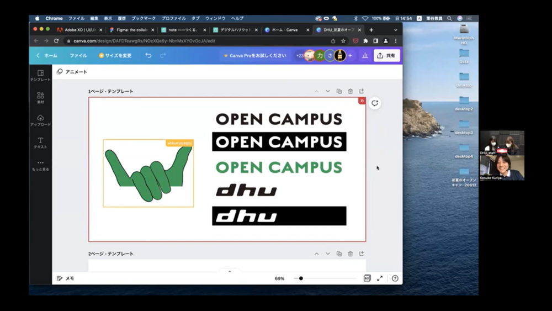Open the analytics chart icon
The width and height of the screenshot is (552, 311).
[x=365, y=55]
